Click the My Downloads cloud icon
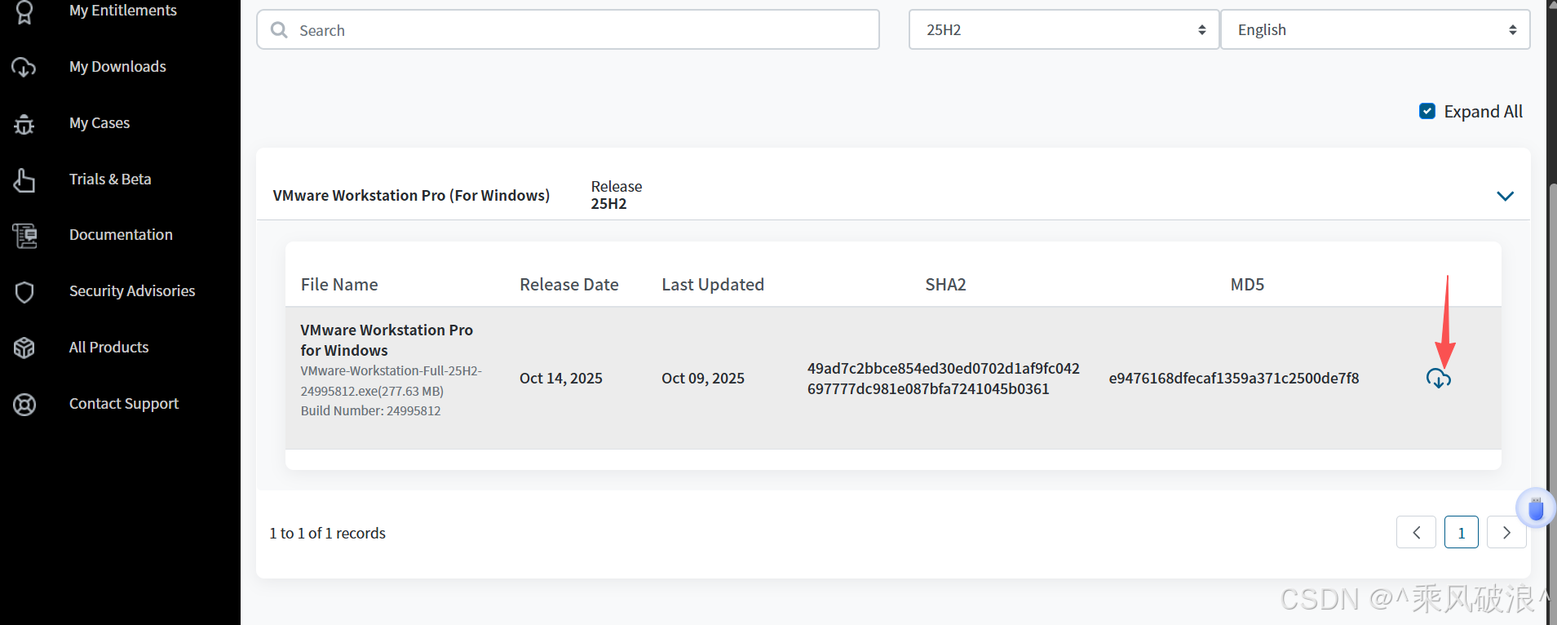This screenshot has width=1557, height=625. tap(24, 67)
